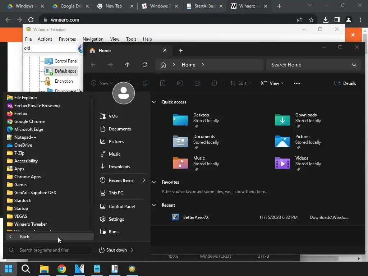Click the Back button in Start menu
The width and height of the screenshot is (368, 276).
pyautogui.click(x=50, y=236)
